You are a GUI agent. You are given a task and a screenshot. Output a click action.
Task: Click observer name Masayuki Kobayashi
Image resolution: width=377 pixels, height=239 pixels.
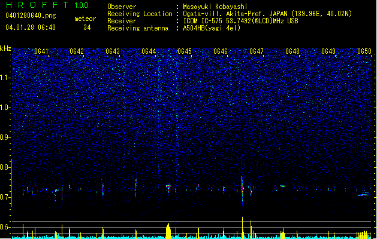pos(215,7)
